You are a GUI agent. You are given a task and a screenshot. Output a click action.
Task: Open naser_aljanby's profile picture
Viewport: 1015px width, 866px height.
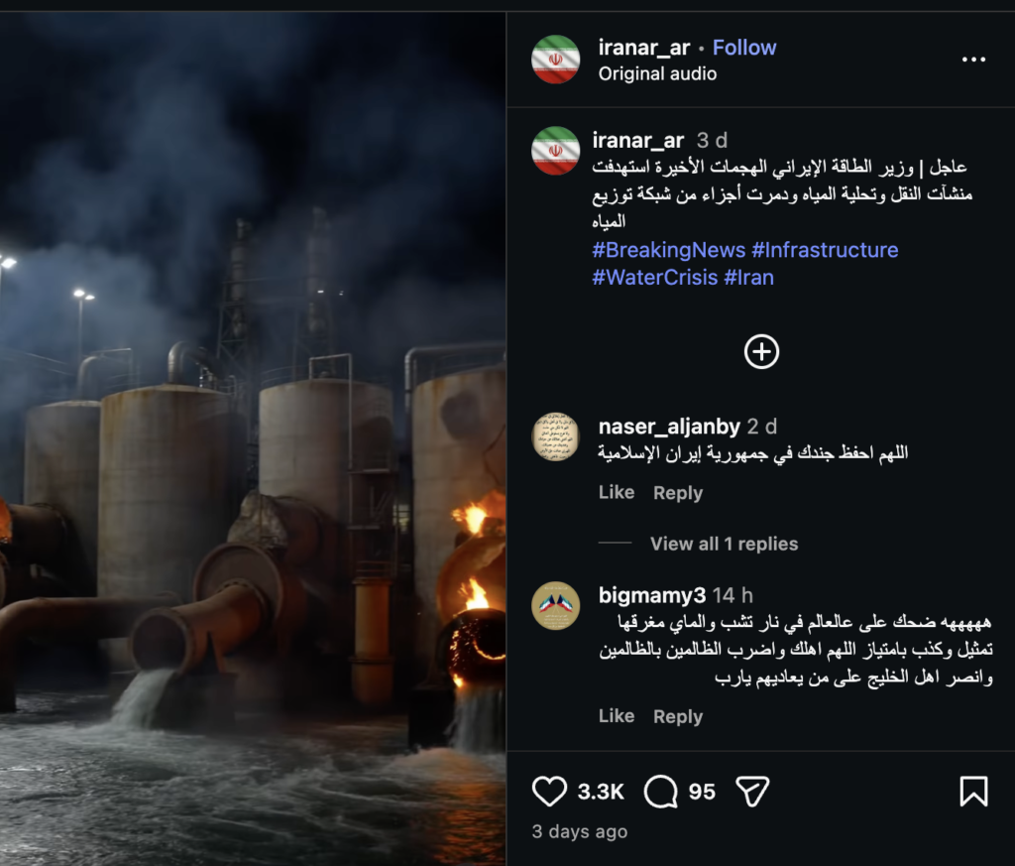tap(555, 436)
